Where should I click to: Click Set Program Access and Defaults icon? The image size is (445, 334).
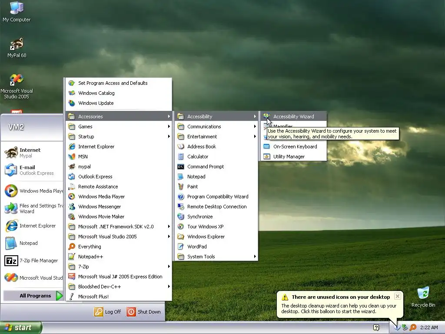pos(72,83)
